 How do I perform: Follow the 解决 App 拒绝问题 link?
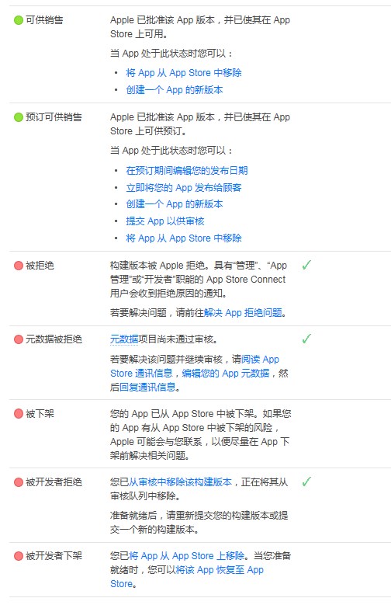(243, 312)
